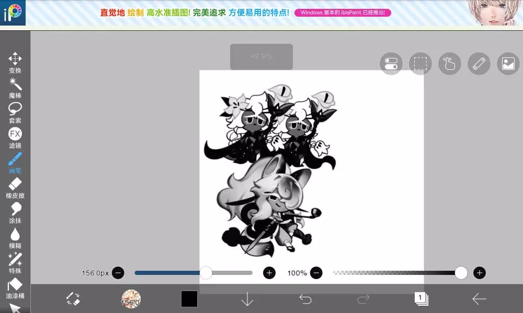Open the black color swatch
Image resolution: width=523 pixels, height=313 pixels.
point(189,299)
